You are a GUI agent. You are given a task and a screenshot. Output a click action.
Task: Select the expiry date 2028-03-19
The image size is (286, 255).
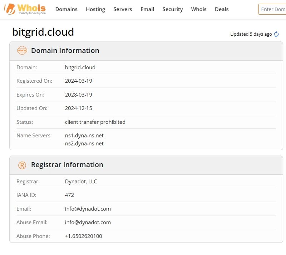point(78,95)
